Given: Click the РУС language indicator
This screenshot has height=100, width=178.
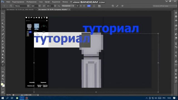Looking at the screenshot, I should [x=164, y=98].
